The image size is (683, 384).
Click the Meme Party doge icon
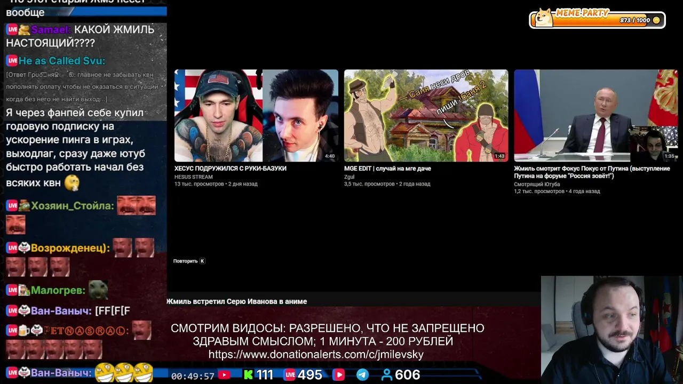coord(544,18)
